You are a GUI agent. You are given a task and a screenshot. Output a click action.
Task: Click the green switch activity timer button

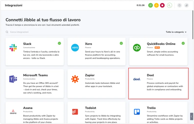click(151, 5)
